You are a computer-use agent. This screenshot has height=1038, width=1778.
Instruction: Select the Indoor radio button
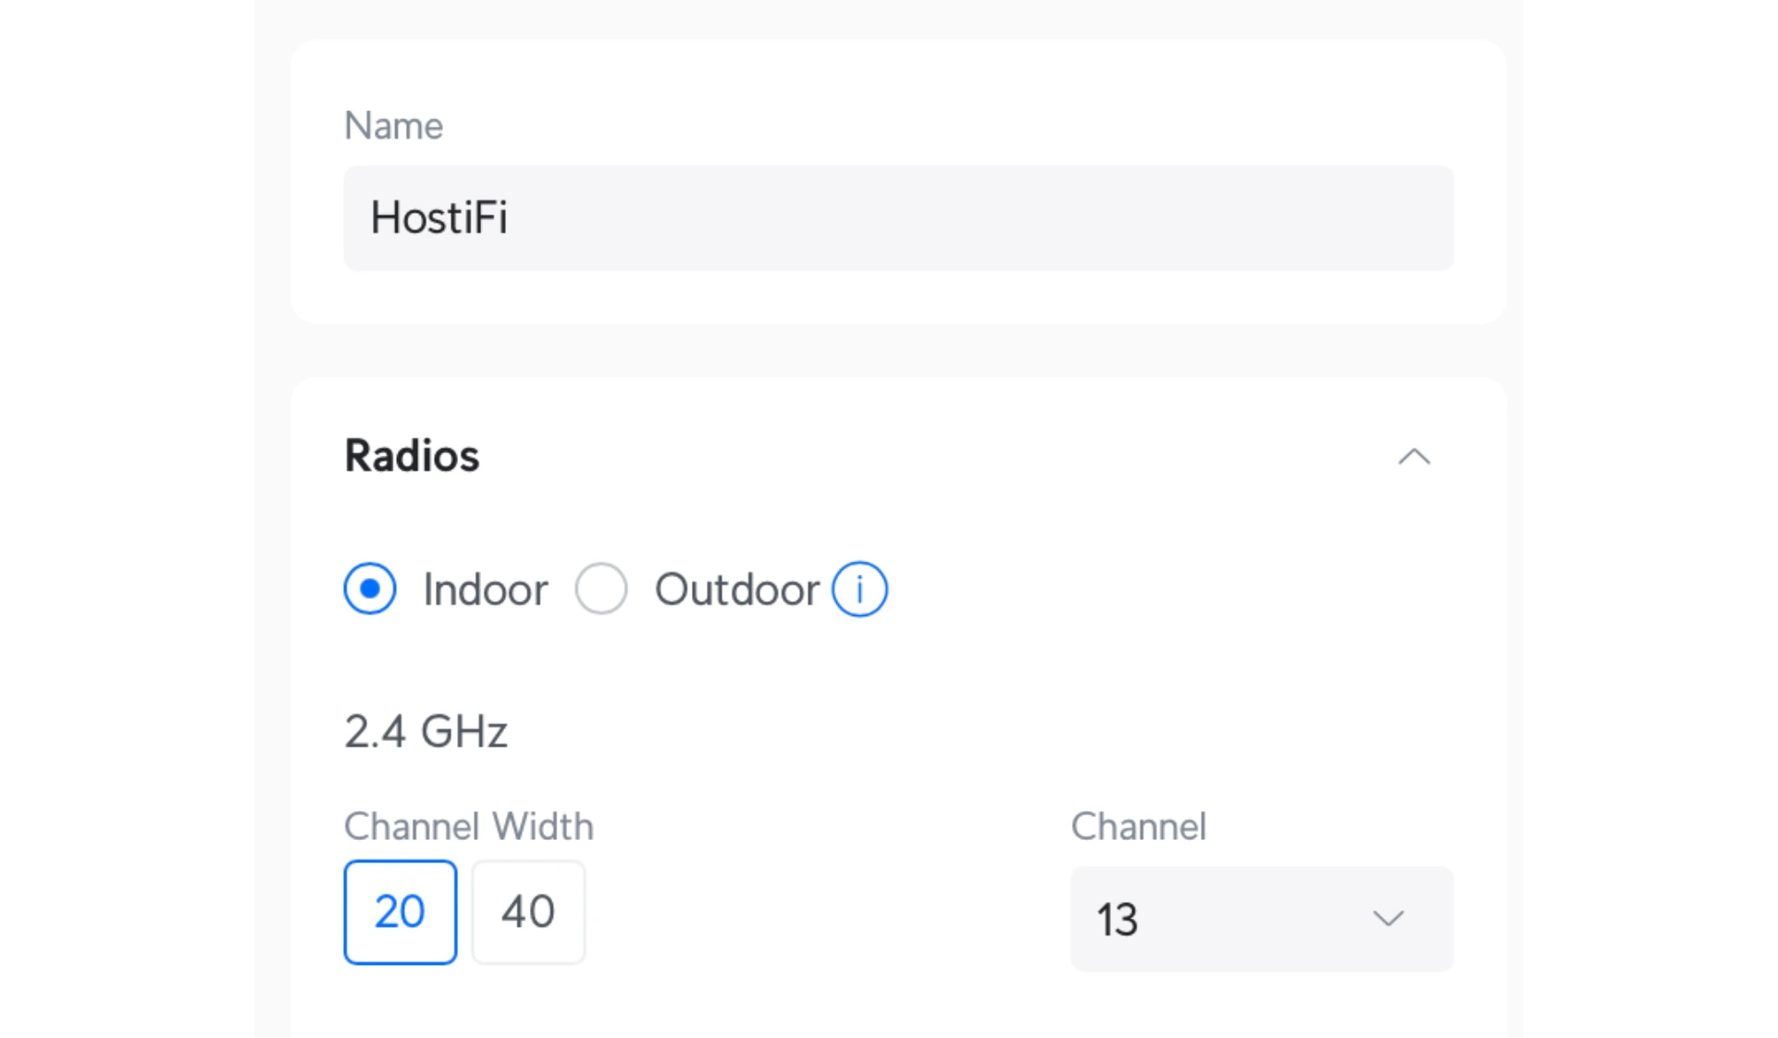pos(370,588)
